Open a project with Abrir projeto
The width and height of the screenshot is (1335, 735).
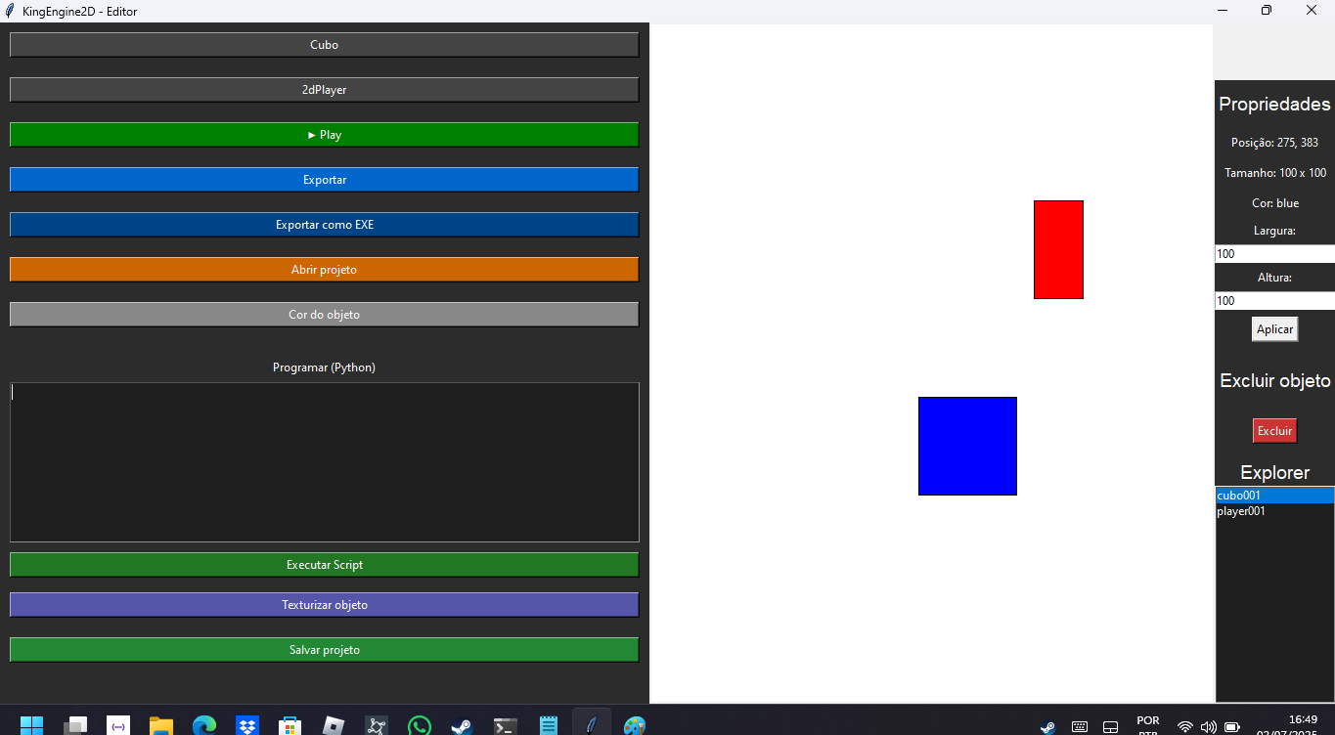[x=324, y=270]
